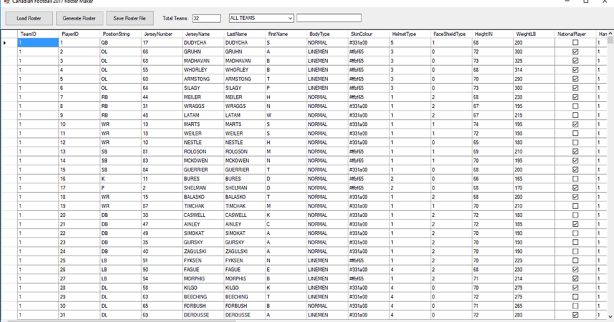Select JerseyName cell CASWELL
This screenshot has height=322, width=614.
tap(203, 215)
